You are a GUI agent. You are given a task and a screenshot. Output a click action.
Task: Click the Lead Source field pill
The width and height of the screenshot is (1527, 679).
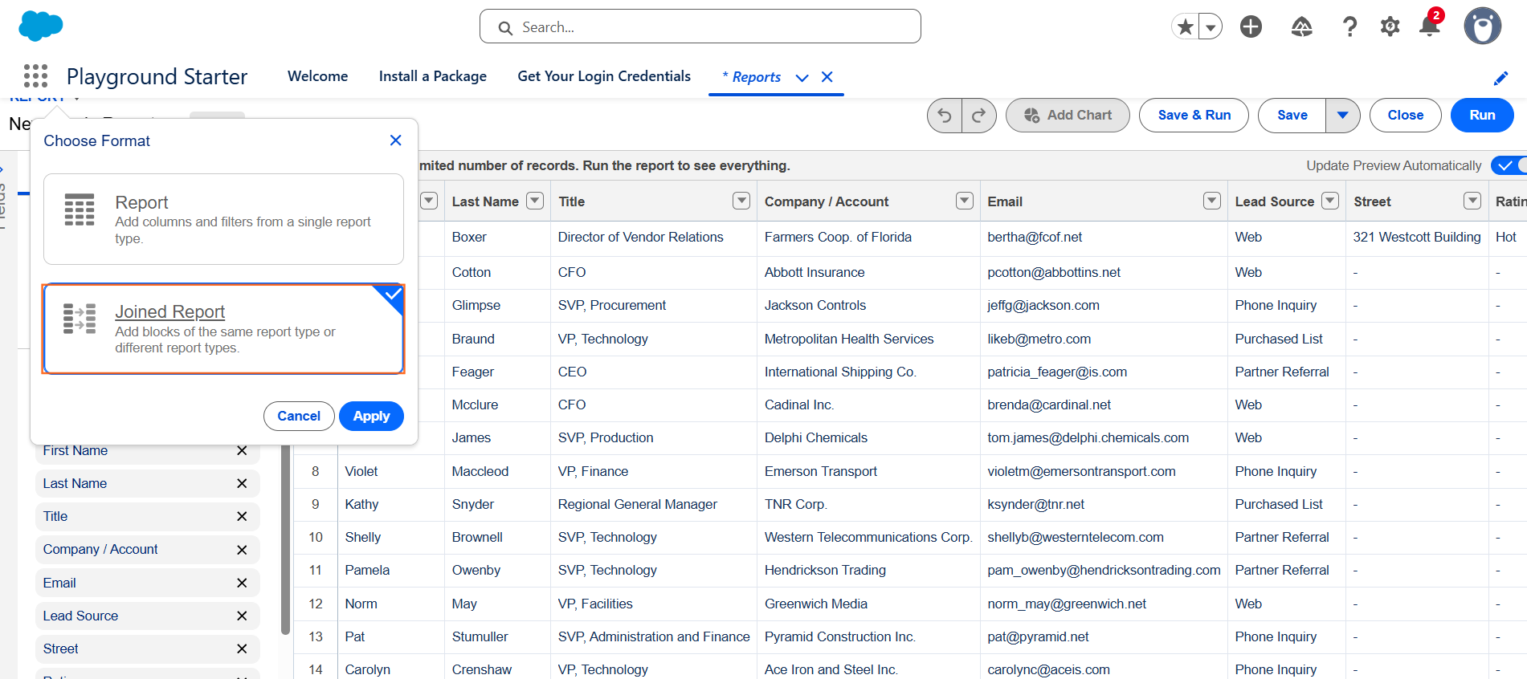pos(148,616)
